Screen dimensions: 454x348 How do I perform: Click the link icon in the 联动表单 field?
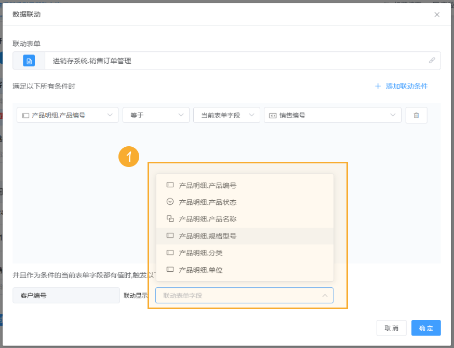432,60
